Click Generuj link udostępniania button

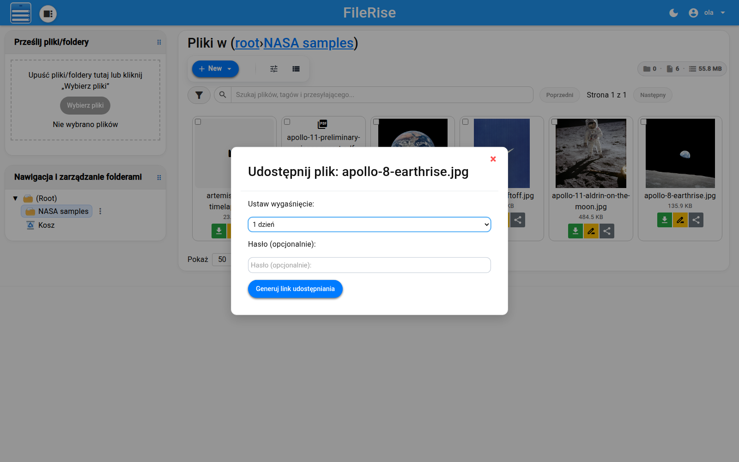coord(295,289)
